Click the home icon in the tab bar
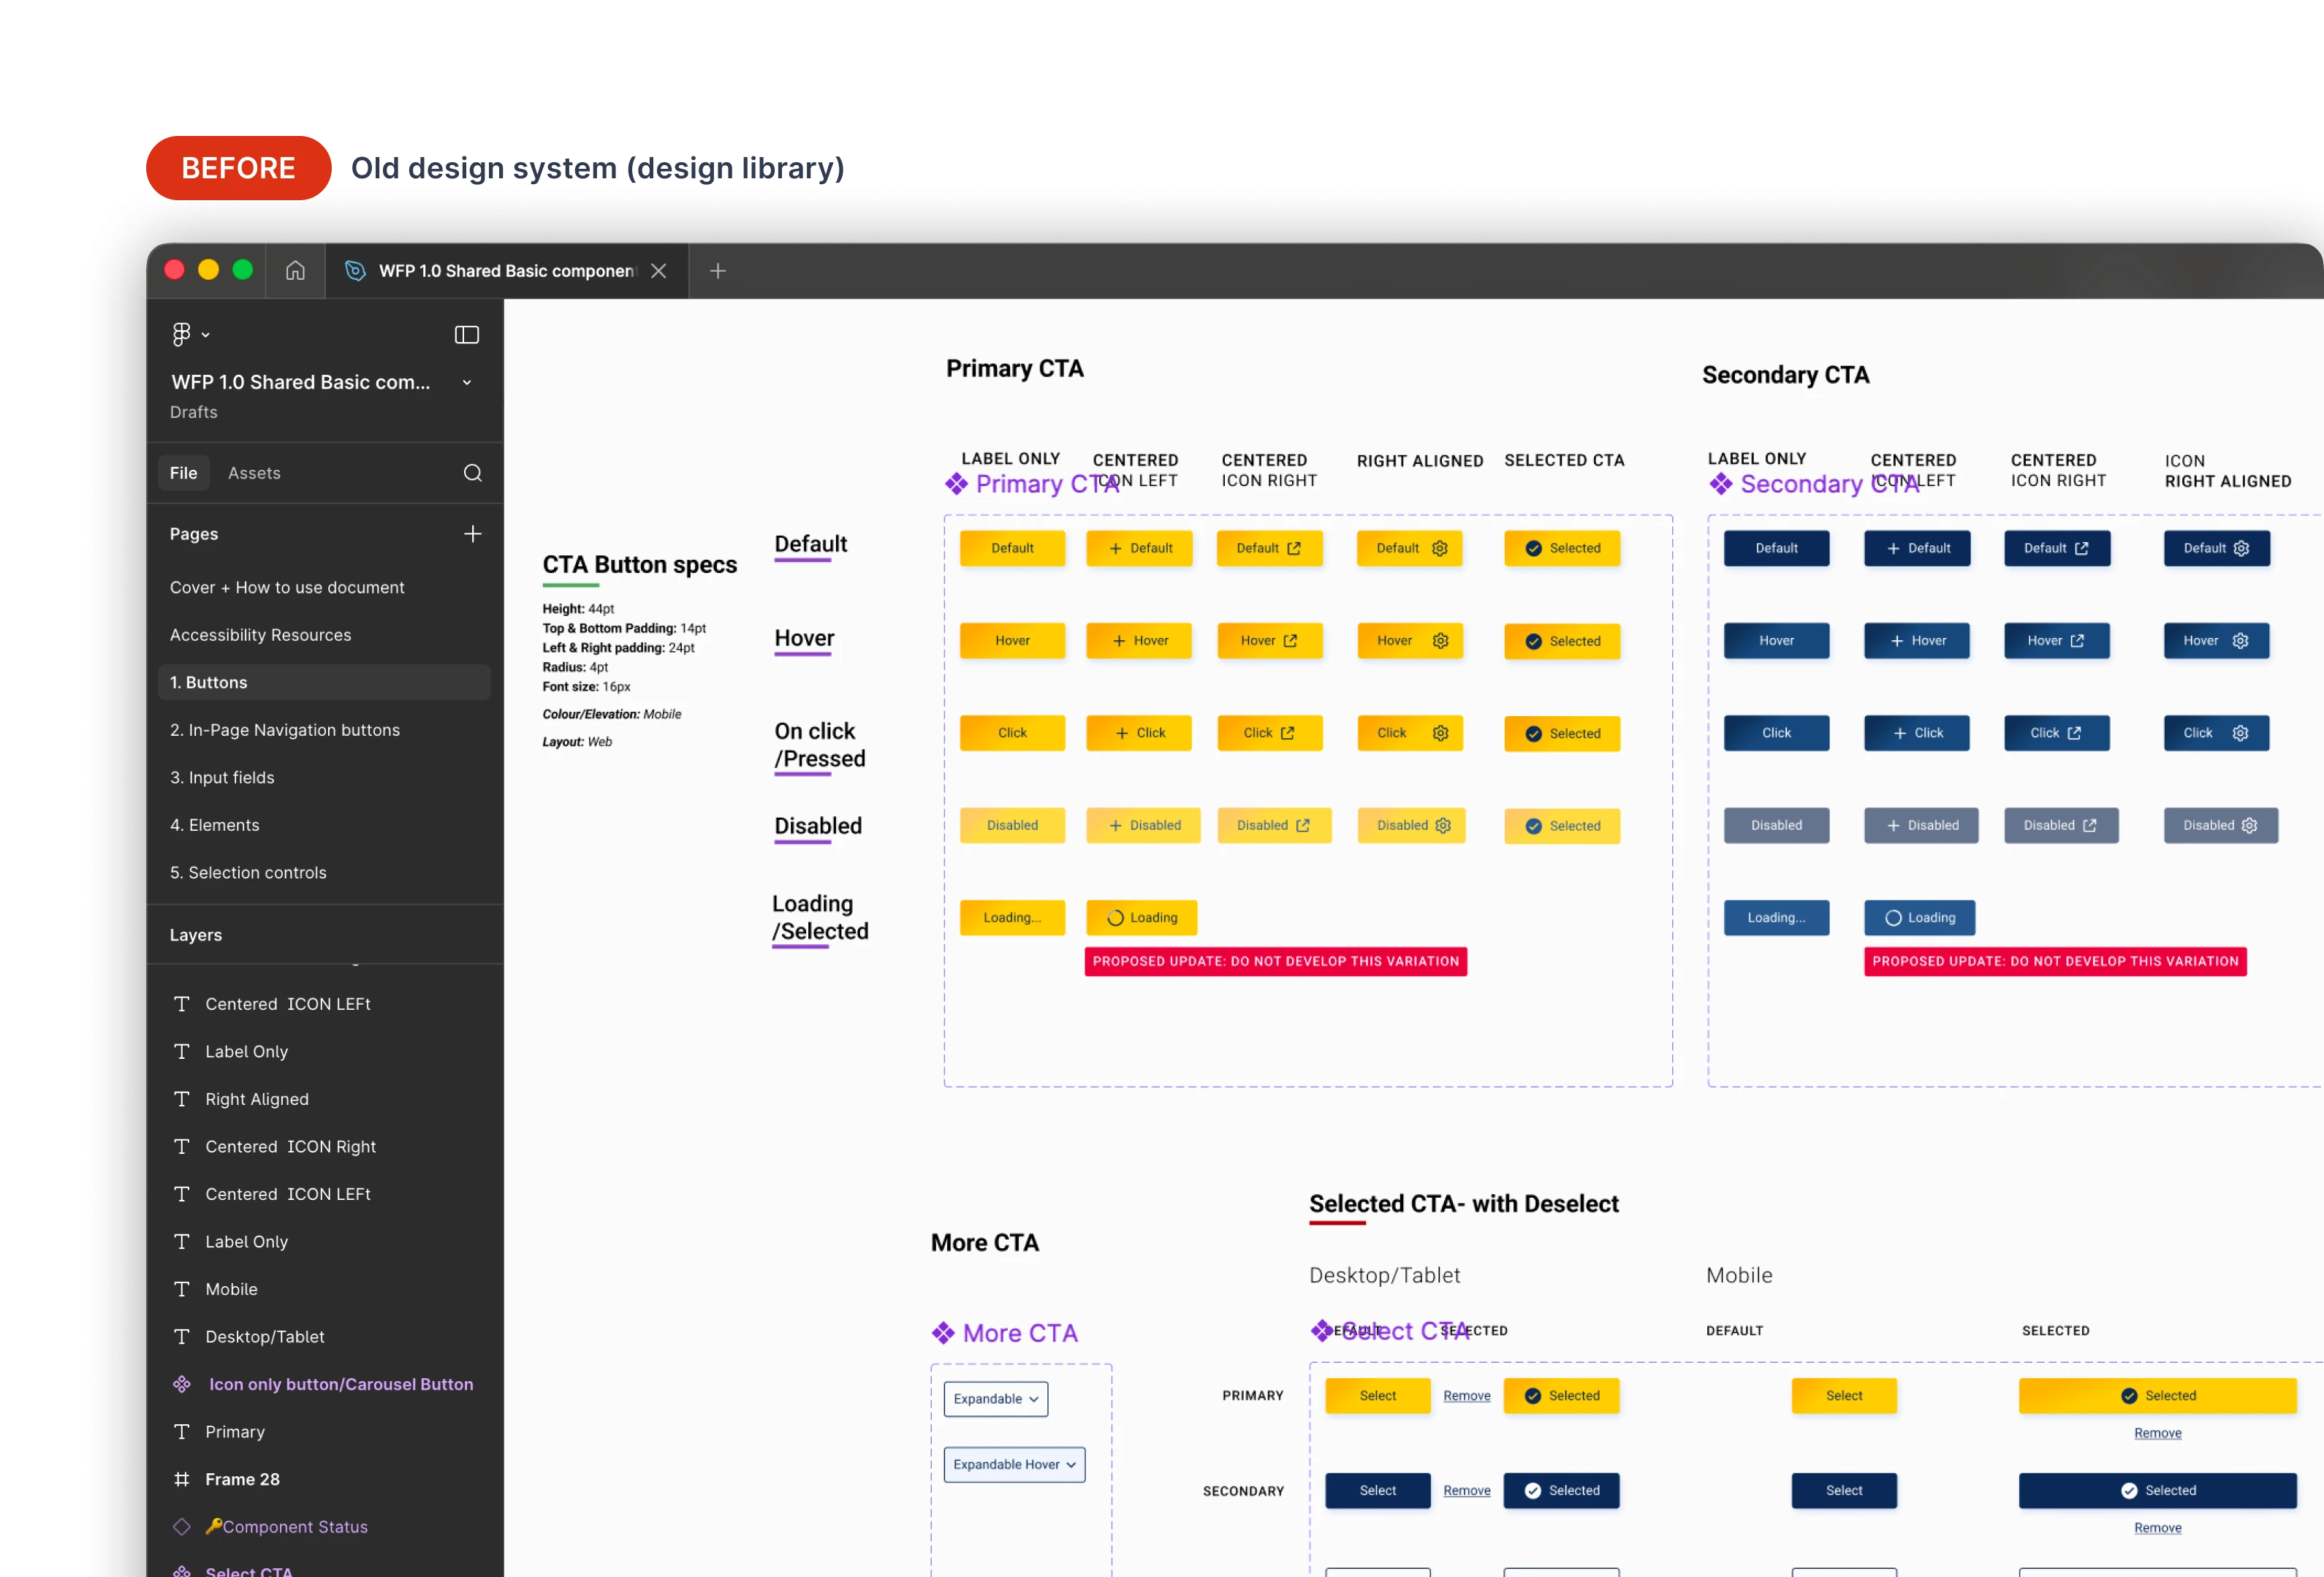This screenshot has height=1577, width=2324. 295,270
